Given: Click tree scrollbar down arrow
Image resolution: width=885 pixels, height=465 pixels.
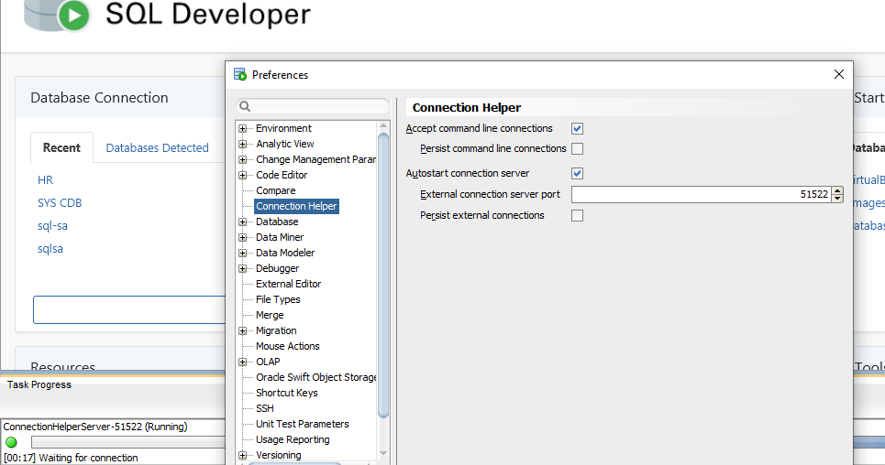Looking at the screenshot, I should (383, 453).
